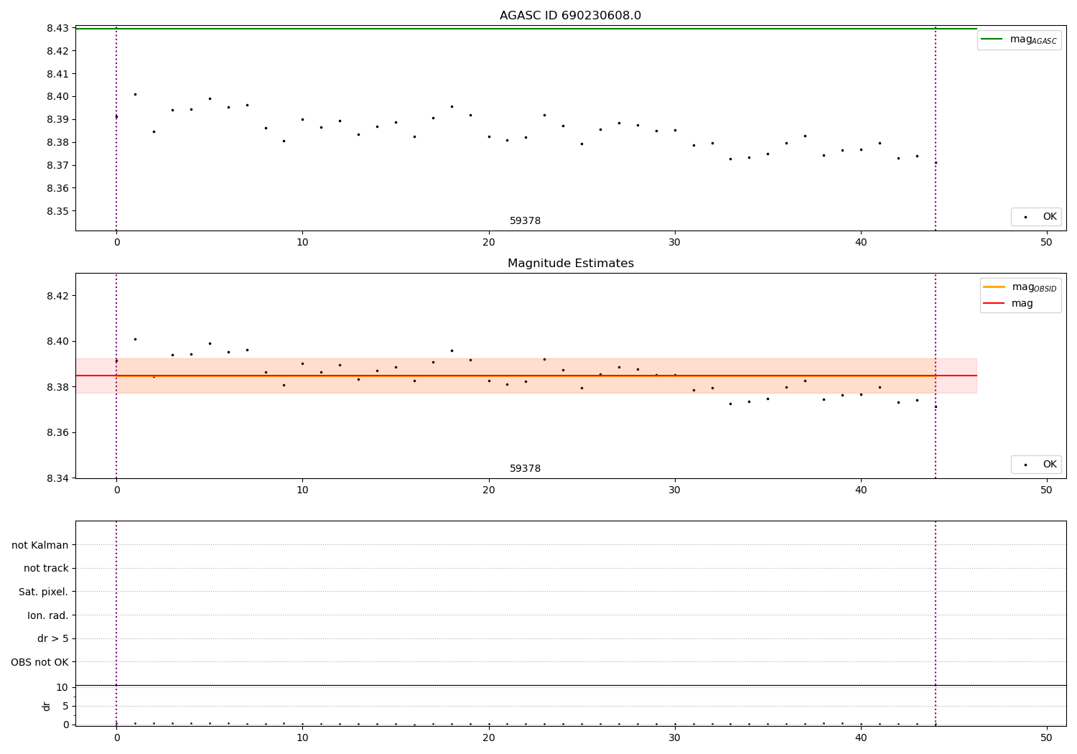The height and width of the screenshot is (754, 1077).
Task: Click the 'dr > 5' axis label
Action: [x=53, y=638]
